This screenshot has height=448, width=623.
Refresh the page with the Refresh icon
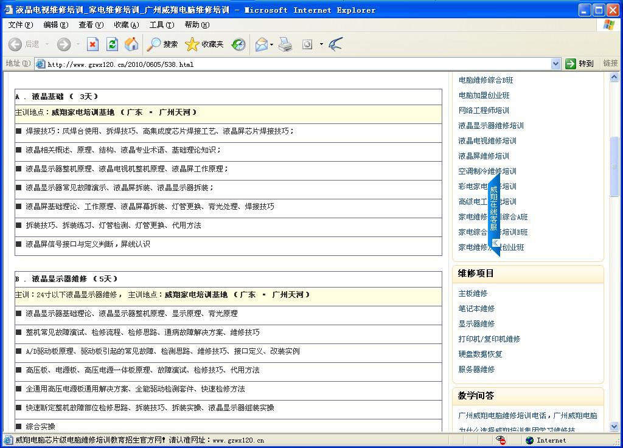point(112,44)
